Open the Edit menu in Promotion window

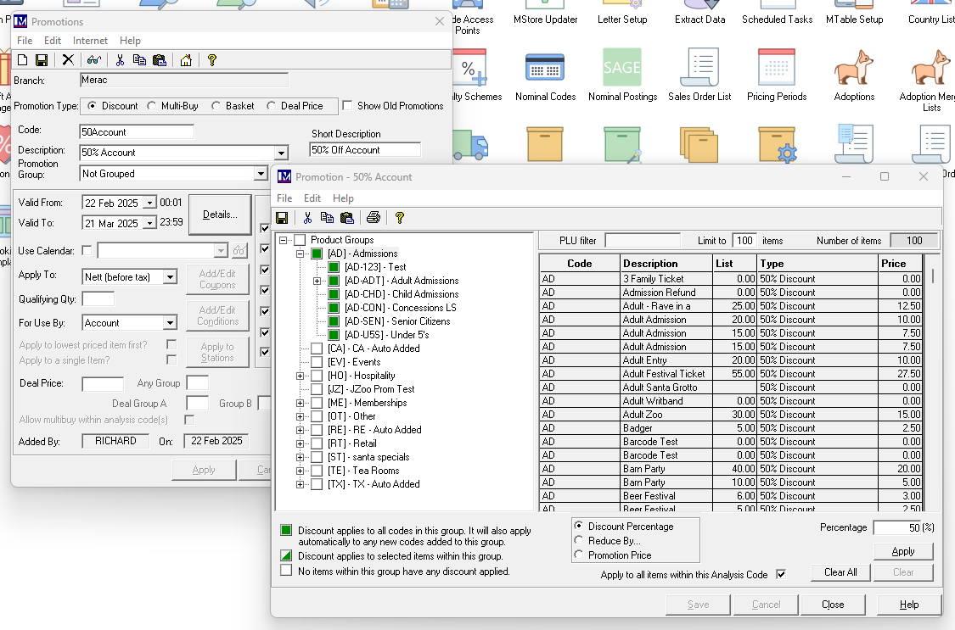pos(312,198)
